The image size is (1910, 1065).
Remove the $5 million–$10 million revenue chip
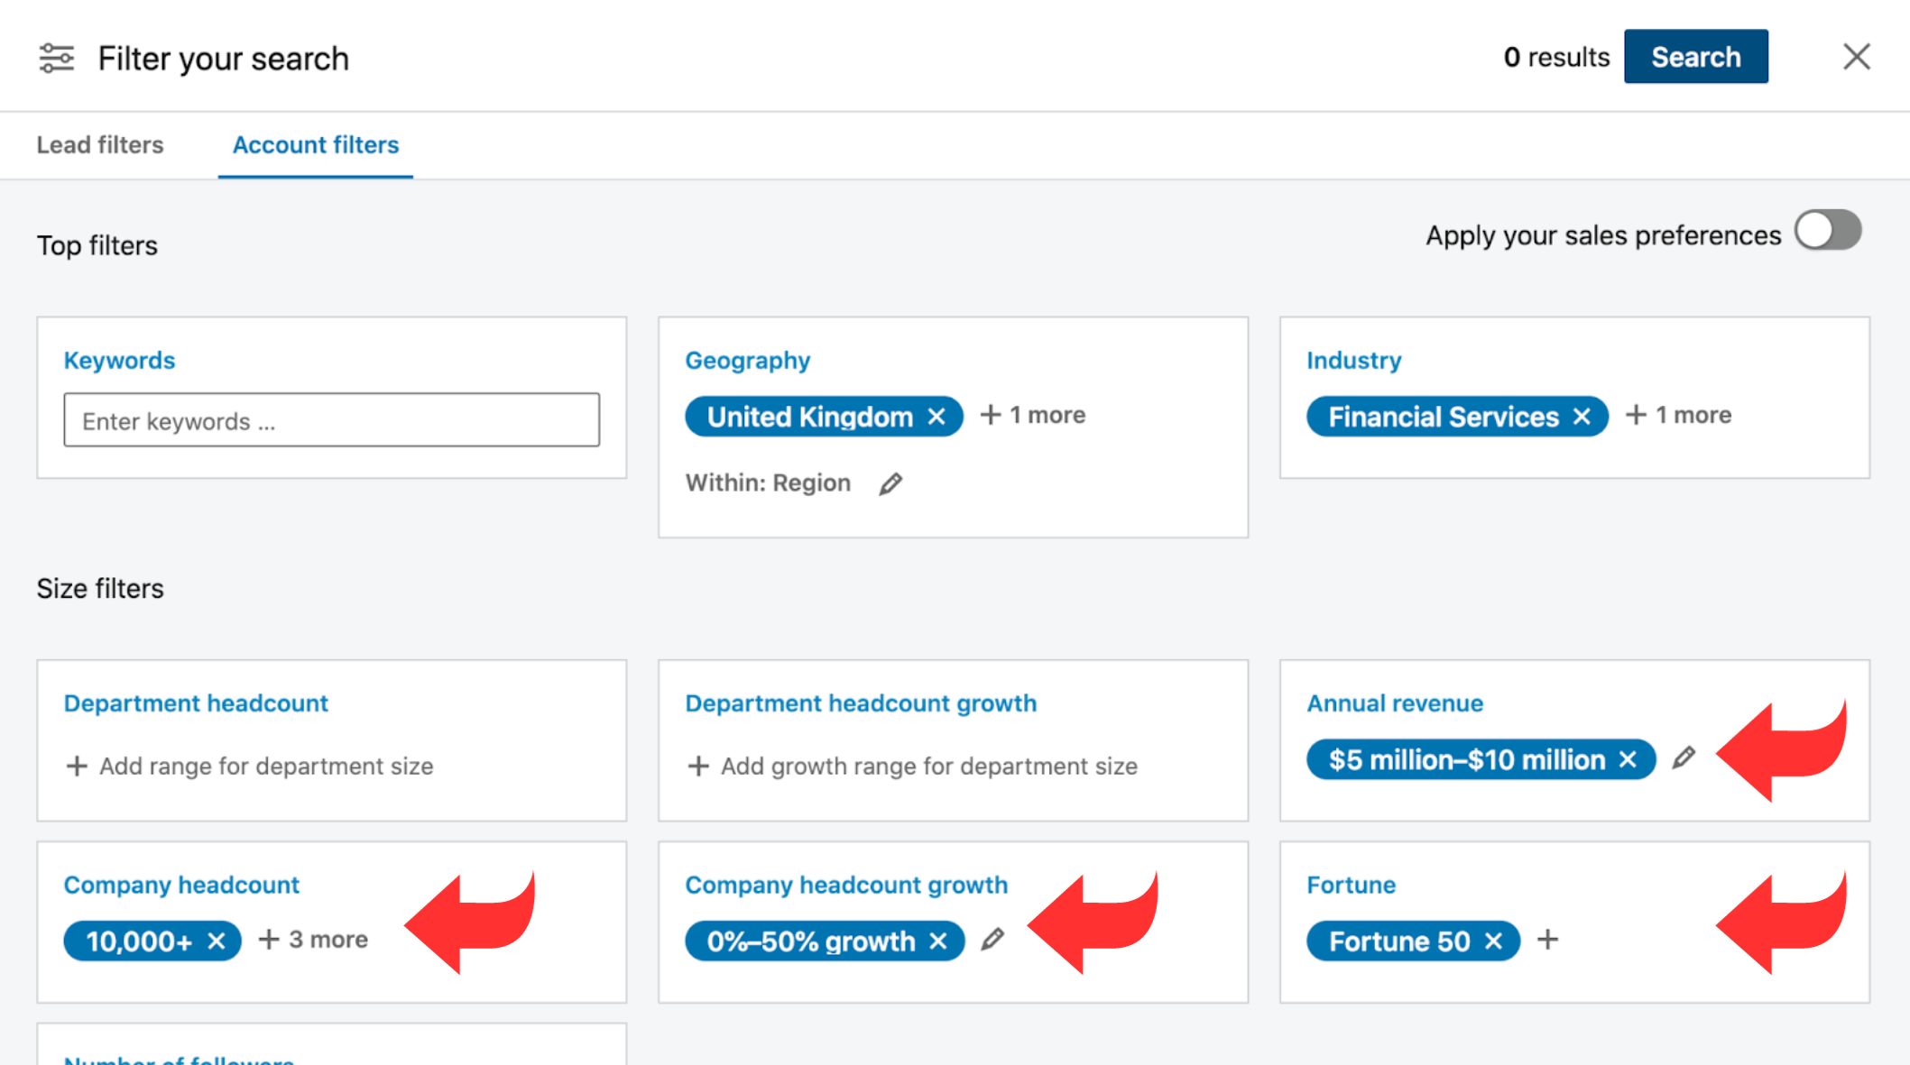point(1628,760)
